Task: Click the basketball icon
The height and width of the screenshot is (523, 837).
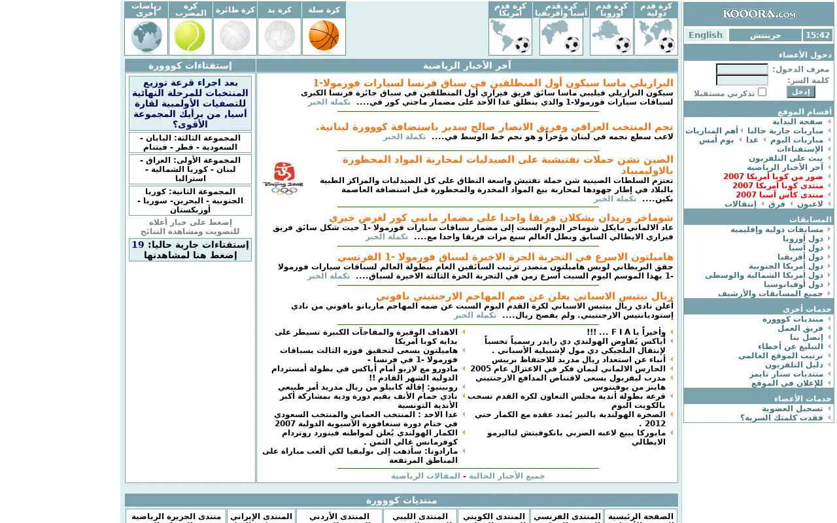Action: point(324,36)
